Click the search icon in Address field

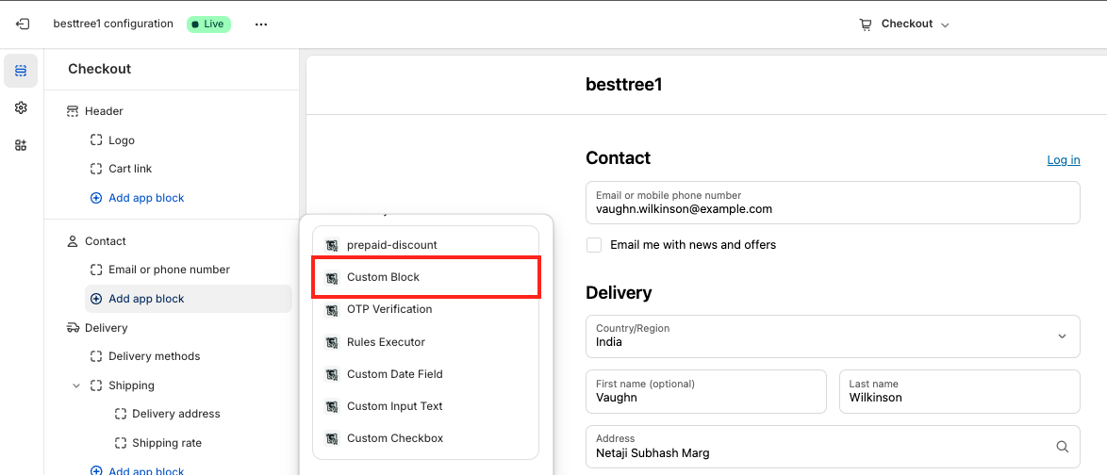tap(1062, 447)
